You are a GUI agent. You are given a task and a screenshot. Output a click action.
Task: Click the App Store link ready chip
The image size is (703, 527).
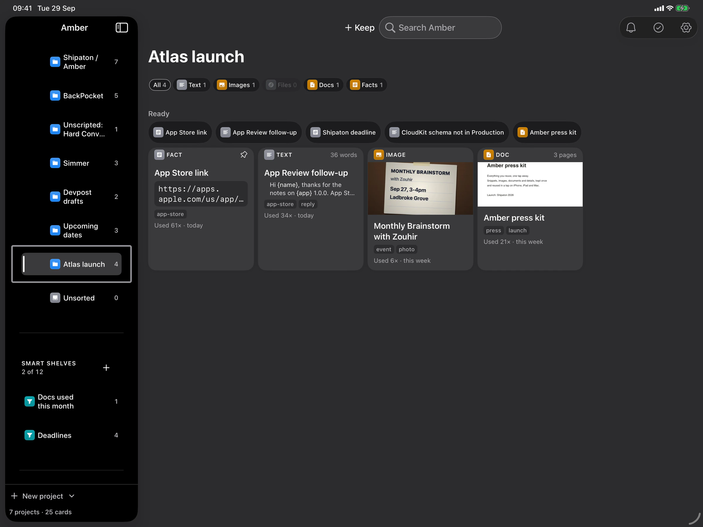180,132
